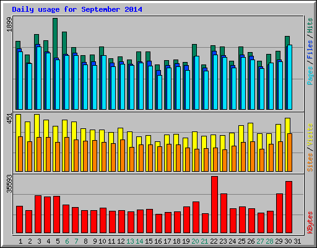Screen dimensions: 317x248
Task: Click the orange sites bar for day 30
Action: tap(290, 153)
